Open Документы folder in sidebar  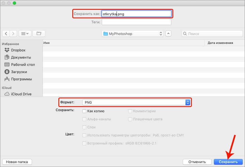coord(21,58)
